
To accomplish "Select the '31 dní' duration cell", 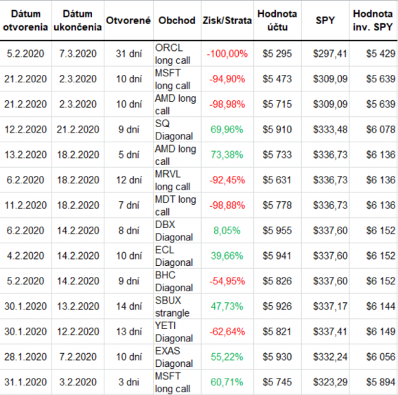I will (x=129, y=54).
